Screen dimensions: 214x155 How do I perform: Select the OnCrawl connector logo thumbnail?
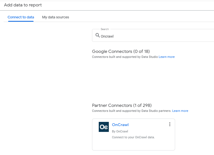coord(104,127)
